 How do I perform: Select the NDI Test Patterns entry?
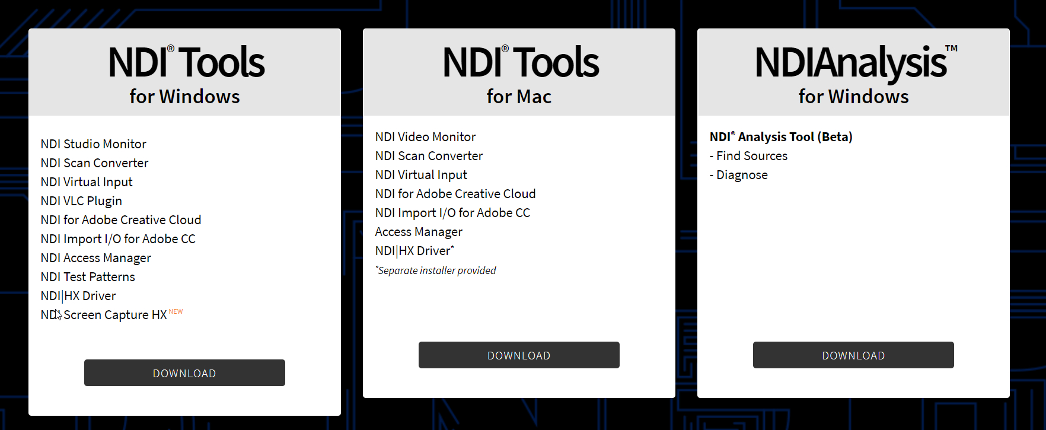tap(88, 277)
